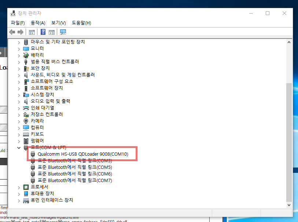298x222 pixels.
Task: Select the 컴퓨터 category label
Action: tap(37, 127)
